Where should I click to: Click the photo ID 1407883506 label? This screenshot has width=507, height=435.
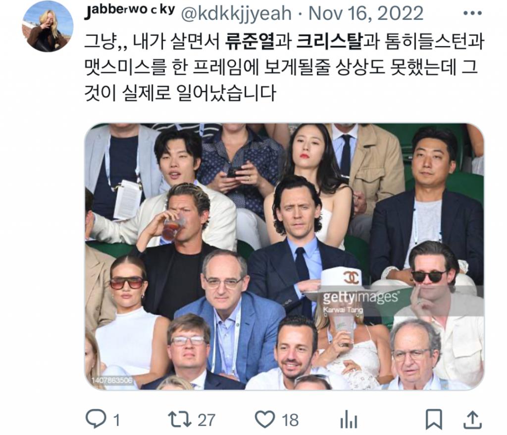click(x=112, y=380)
